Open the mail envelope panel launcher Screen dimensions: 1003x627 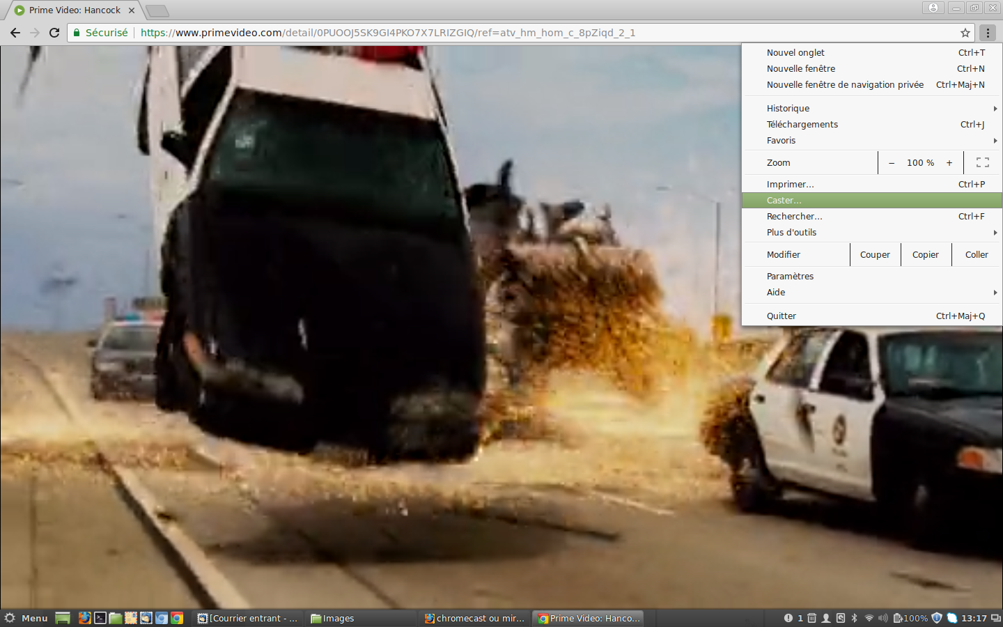131,618
